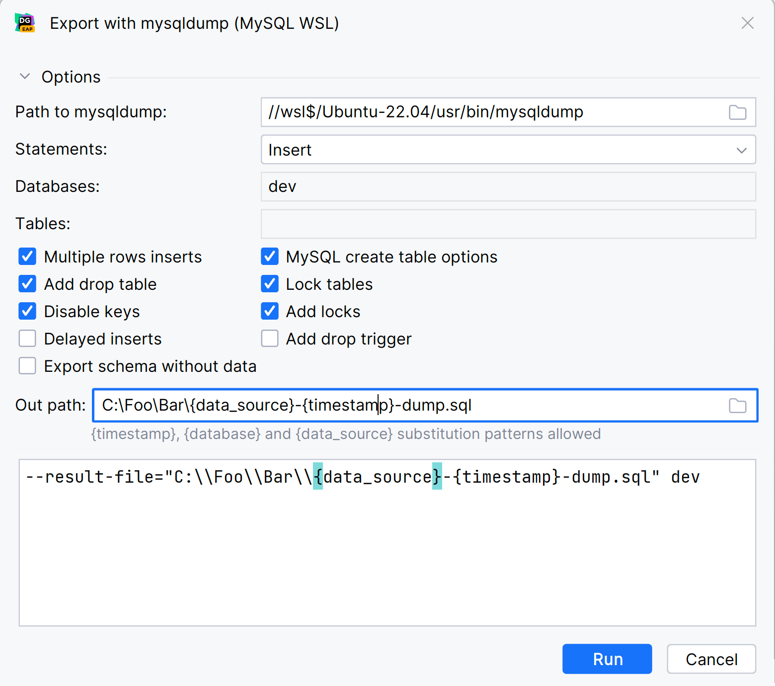This screenshot has height=686, width=775.
Task: Click the DataGrip EAP logo icon
Action: 25,23
